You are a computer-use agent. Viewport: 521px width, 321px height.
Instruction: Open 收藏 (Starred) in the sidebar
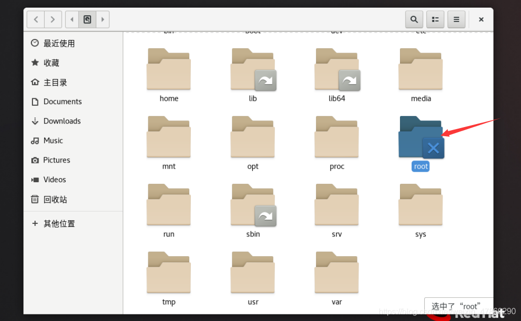[73, 63]
